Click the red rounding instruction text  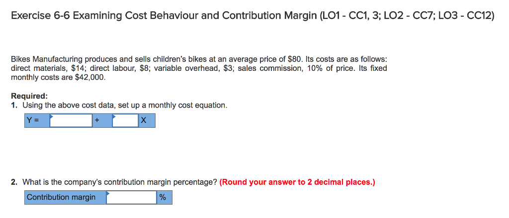[297, 182]
